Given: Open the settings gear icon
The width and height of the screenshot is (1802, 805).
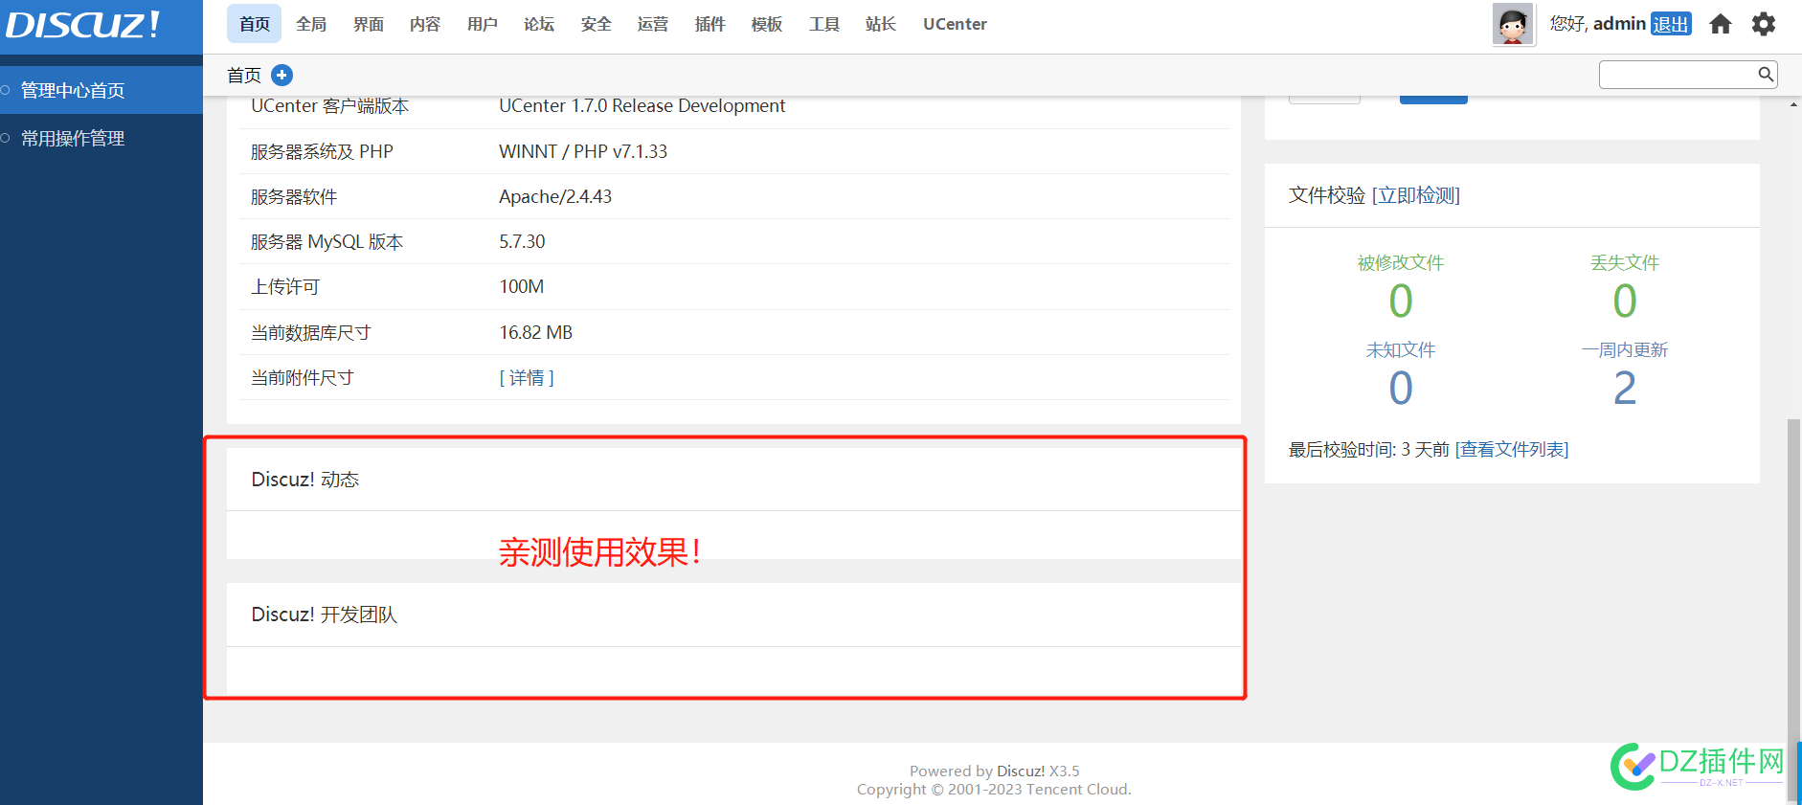Looking at the screenshot, I should (1764, 24).
